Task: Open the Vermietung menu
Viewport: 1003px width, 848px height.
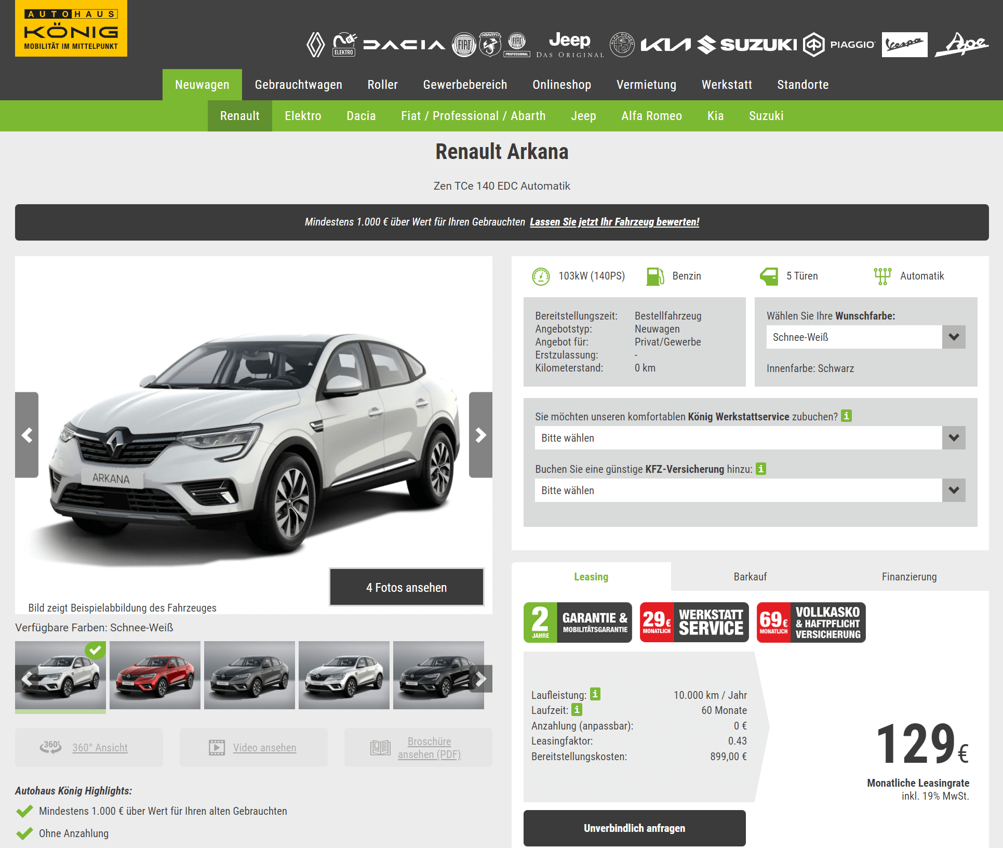Action: click(x=647, y=85)
